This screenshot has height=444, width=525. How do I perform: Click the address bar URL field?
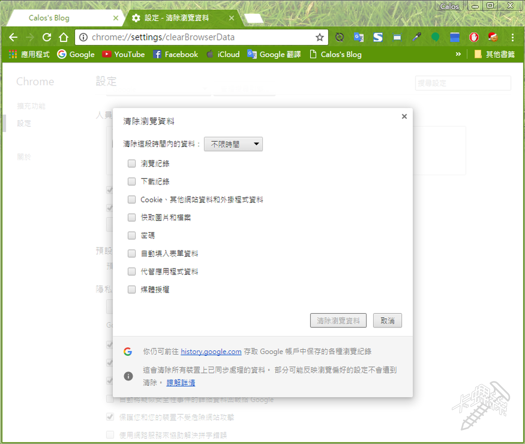(x=191, y=37)
